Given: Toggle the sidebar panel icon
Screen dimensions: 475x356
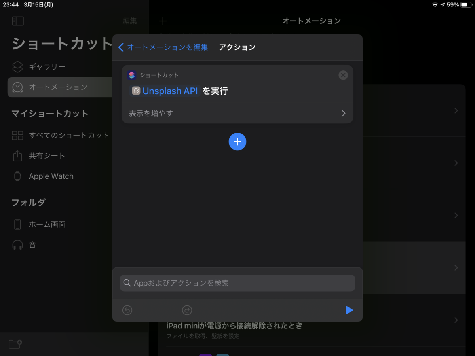Looking at the screenshot, I should pyautogui.click(x=18, y=21).
